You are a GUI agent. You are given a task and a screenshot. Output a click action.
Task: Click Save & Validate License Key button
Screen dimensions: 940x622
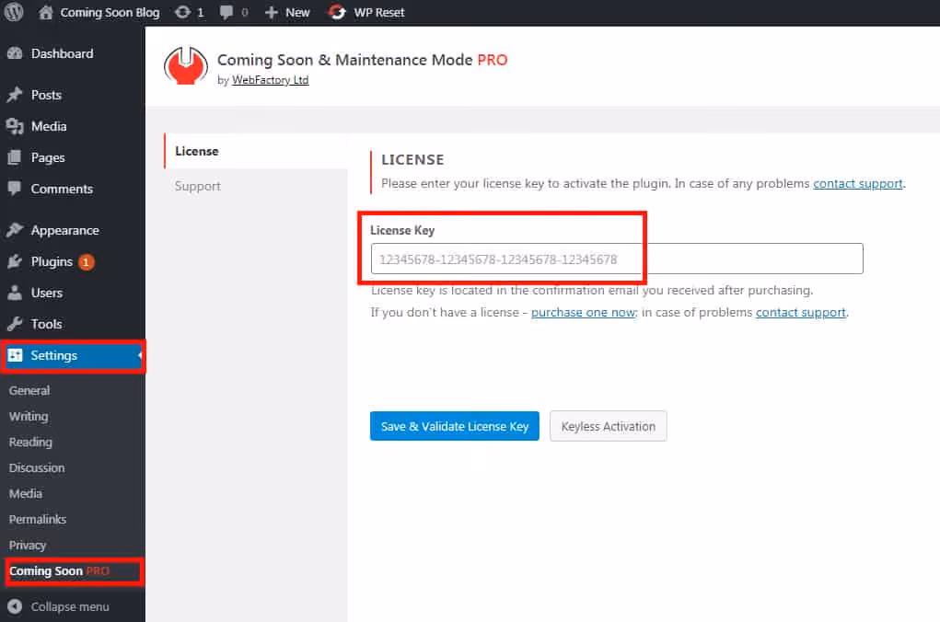point(455,426)
